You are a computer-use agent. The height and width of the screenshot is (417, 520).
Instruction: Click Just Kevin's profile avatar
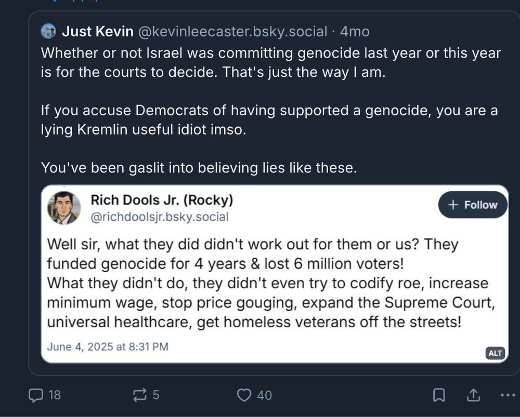click(48, 32)
